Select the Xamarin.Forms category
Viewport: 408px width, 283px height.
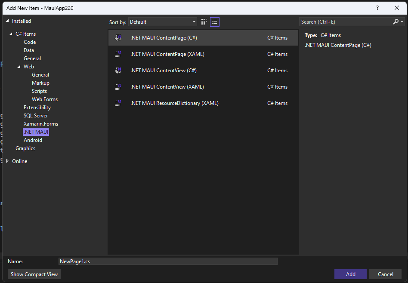(41, 124)
